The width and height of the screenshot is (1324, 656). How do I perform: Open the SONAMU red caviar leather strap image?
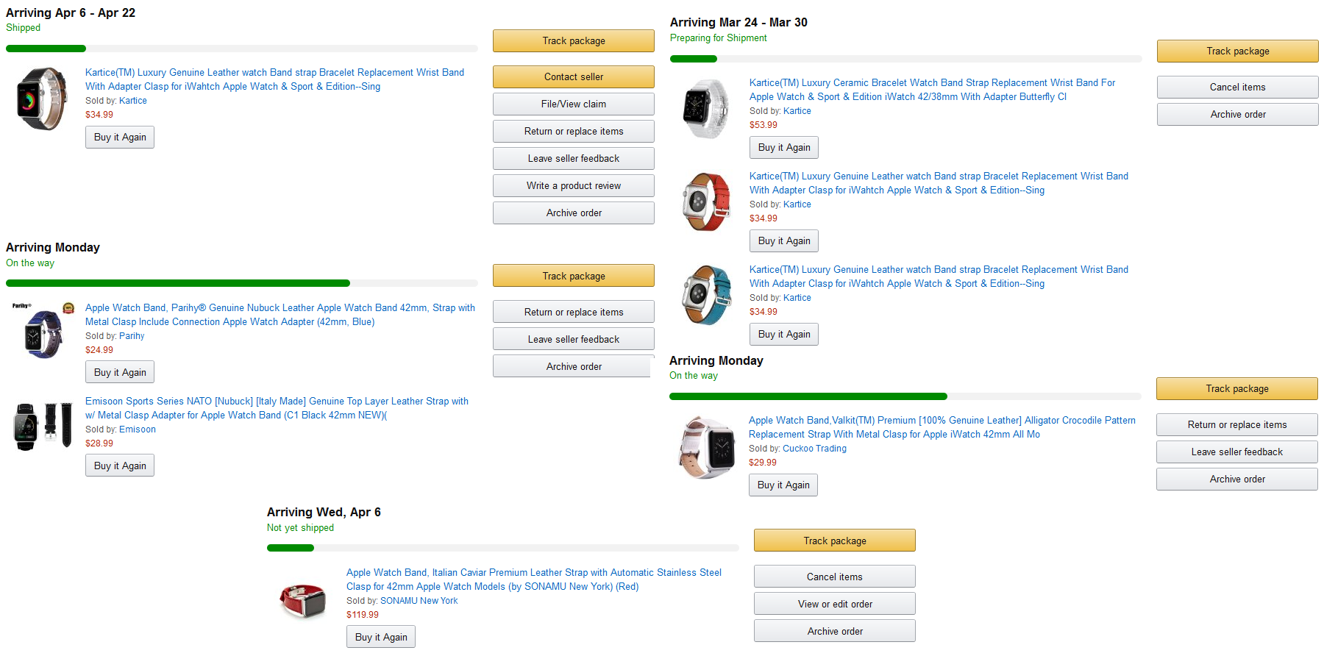303,599
